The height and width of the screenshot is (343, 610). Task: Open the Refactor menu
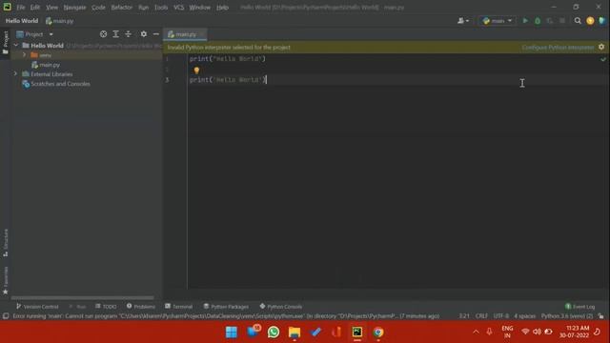(x=122, y=8)
